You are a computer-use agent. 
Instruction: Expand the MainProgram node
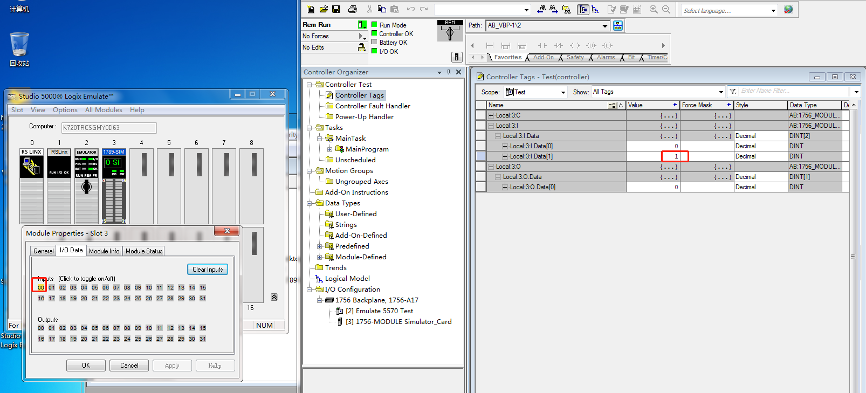coord(330,149)
